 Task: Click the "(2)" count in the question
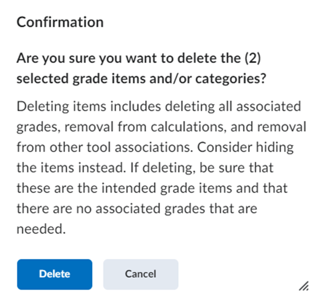(x=254, y=59)
